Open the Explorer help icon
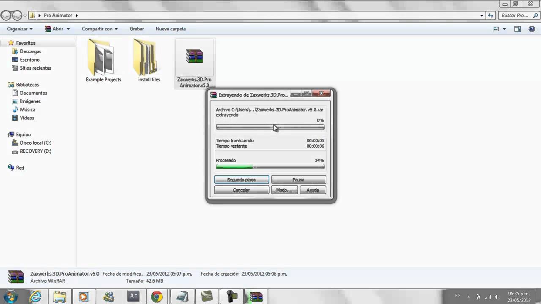This screenshot has width=541, height=304. click(x=532, y=29)
